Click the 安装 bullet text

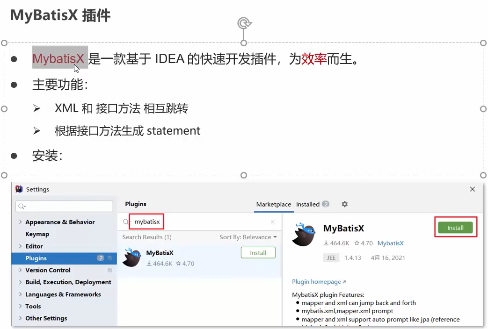click(48, 156)
